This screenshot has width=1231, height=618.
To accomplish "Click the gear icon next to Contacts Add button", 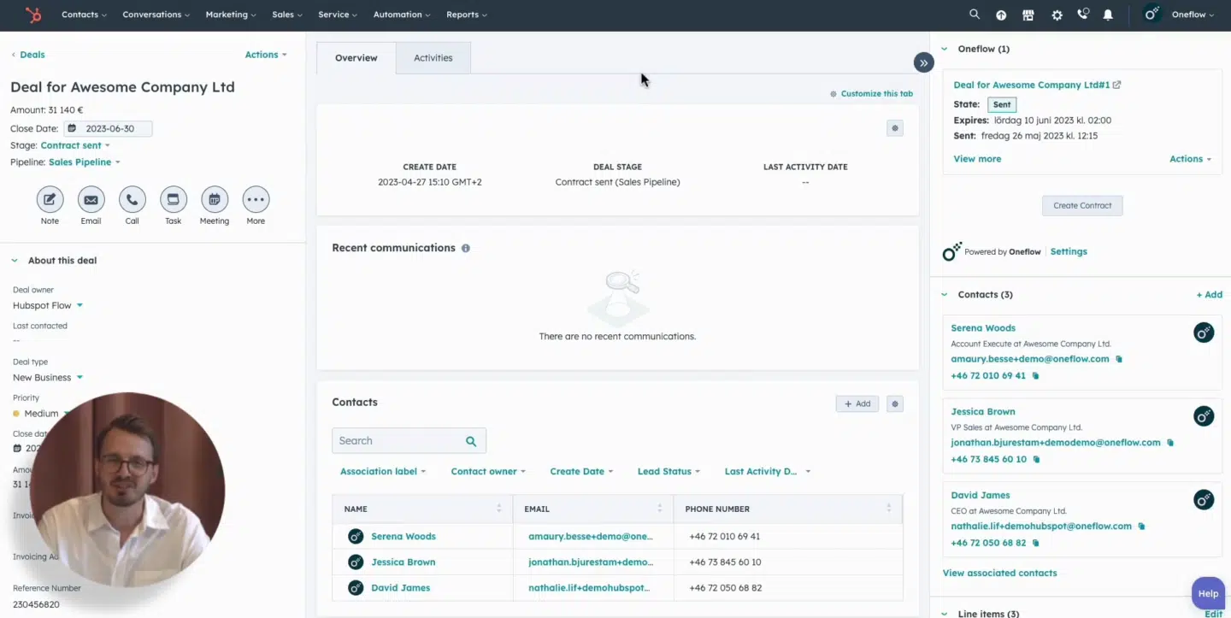I will click(x=895, y=404).
